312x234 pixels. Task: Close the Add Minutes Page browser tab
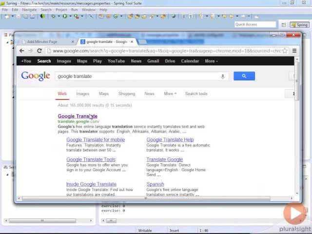click(73, 41)
